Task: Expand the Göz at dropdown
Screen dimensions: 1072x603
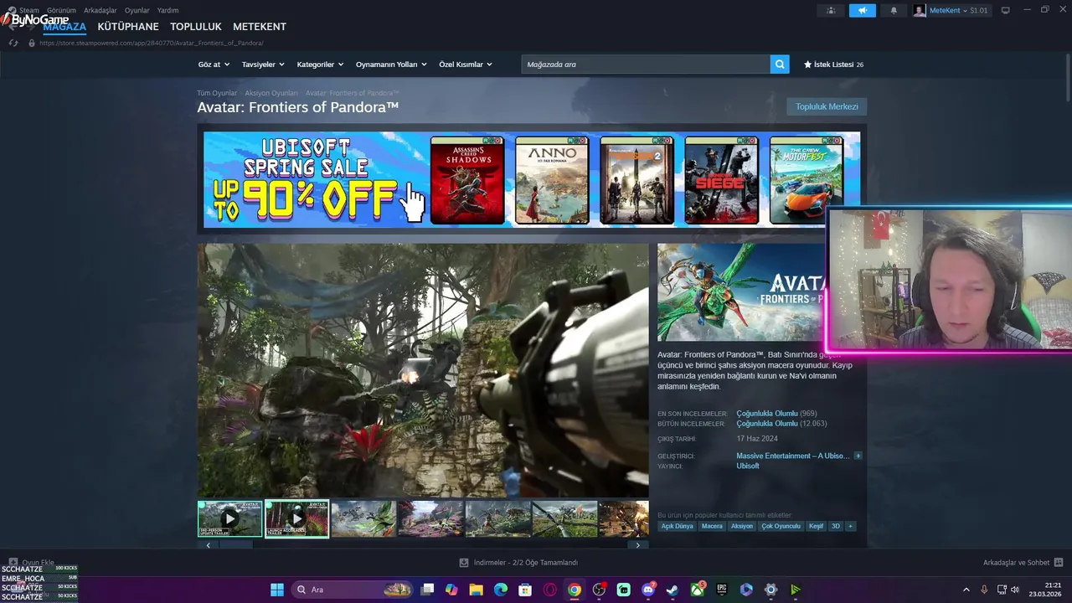Action: coord(214,64)
